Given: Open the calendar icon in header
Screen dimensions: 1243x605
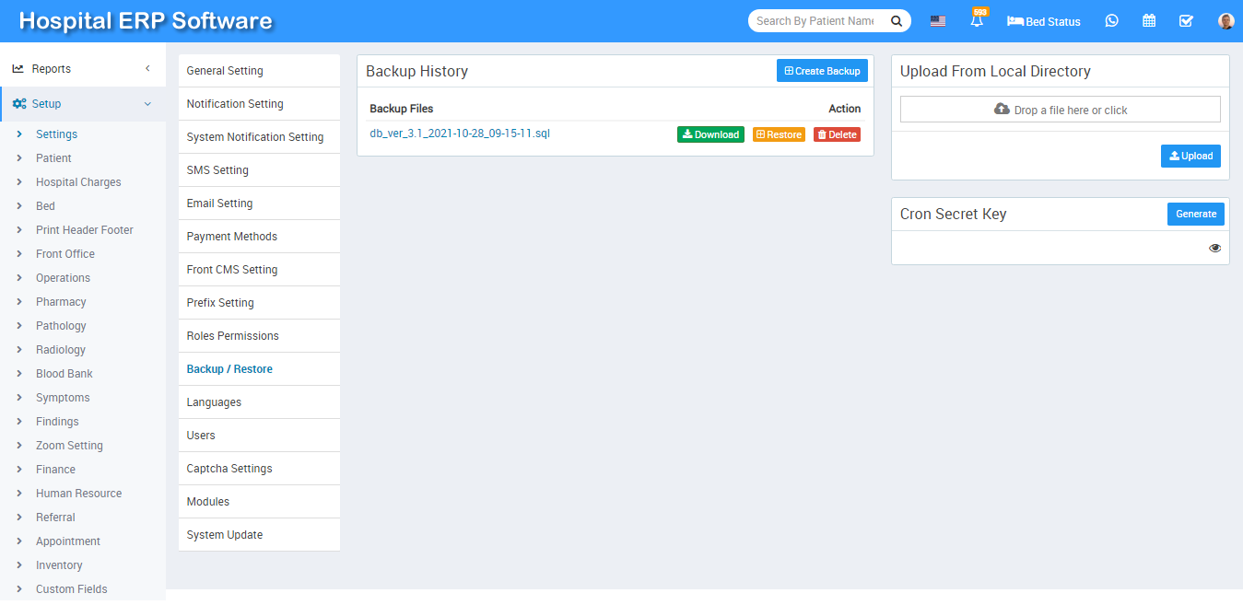Looking at the screenshot, I should click(x=1149, y=21).
